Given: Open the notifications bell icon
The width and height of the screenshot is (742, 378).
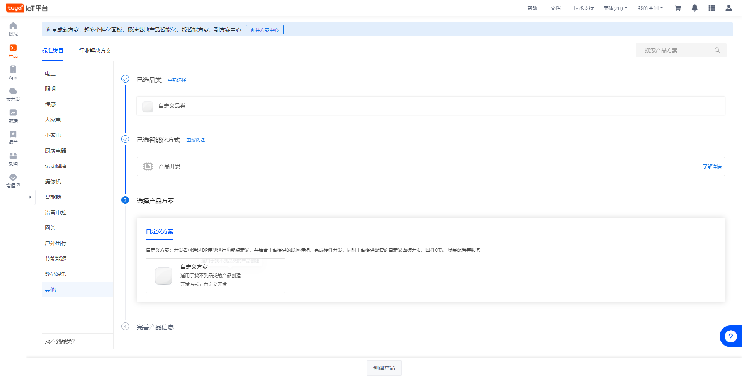Looking at the screenshot, I should click(694, 8).
